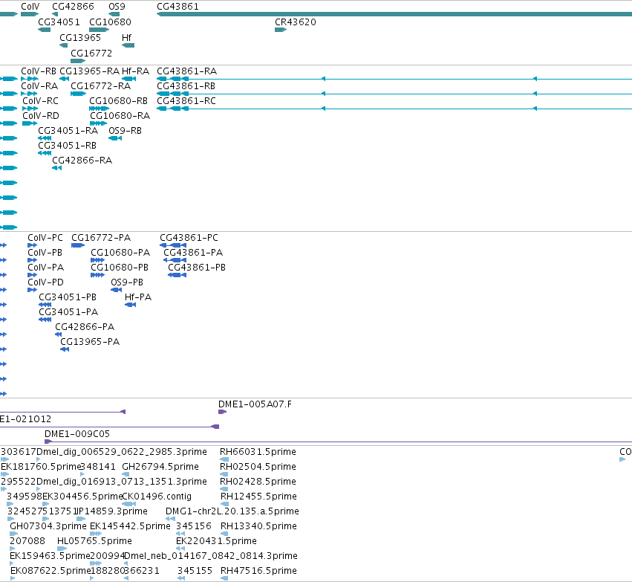This screenshot has height=582, width=632.
Task: Select the 345156 EST feature
Action: [x=180, y=534]
